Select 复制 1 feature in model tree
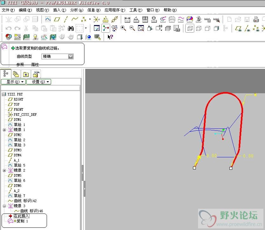The width and height of the screenshot is (265, 230). coord(22,221)
